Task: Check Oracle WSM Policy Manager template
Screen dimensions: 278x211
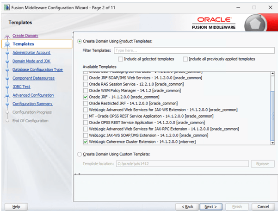Action: pos(86,91)
